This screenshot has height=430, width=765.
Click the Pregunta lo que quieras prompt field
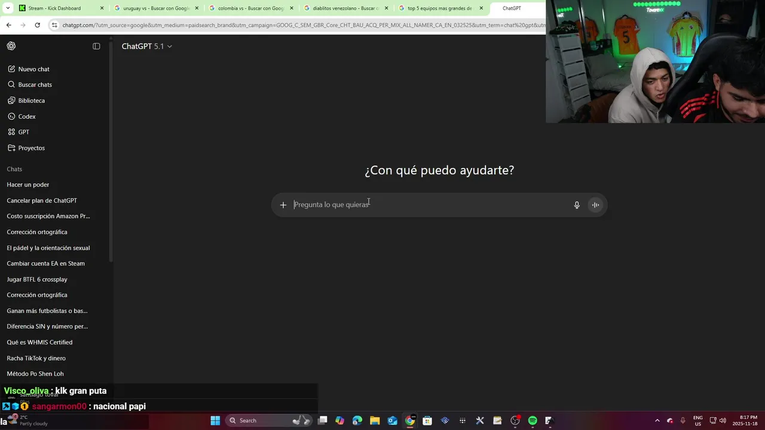click(x=430, y=205)
